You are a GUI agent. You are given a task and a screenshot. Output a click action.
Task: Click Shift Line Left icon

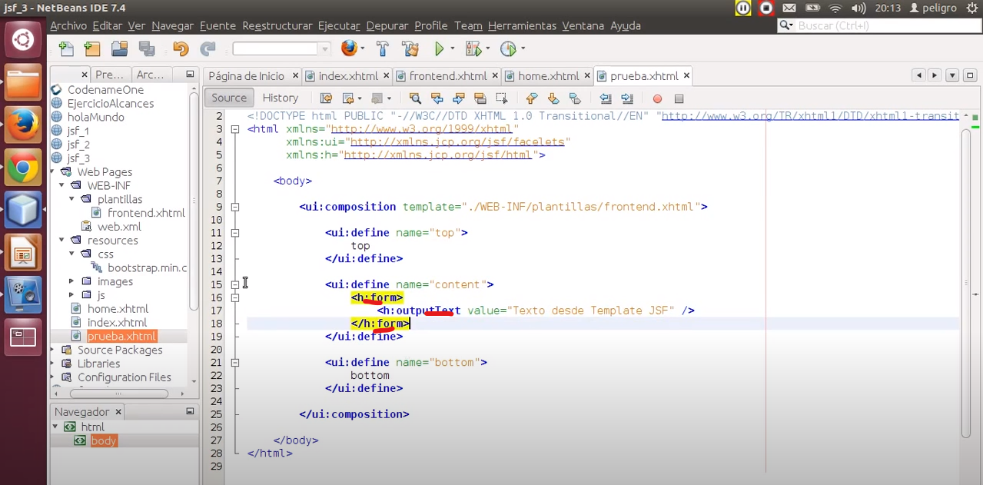coord(605,98)
